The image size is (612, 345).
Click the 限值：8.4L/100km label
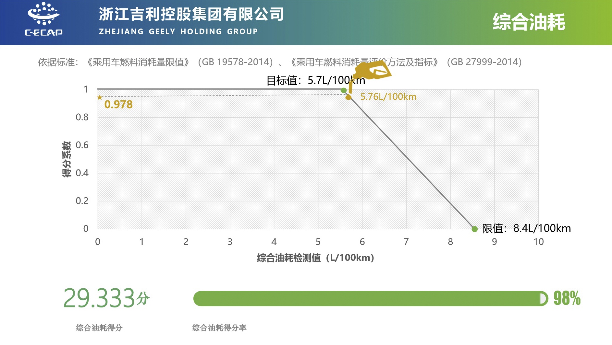526,228
